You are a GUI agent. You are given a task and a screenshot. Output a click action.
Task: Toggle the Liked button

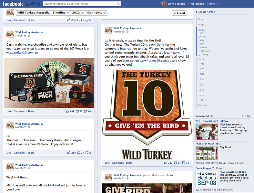point(179,13)
